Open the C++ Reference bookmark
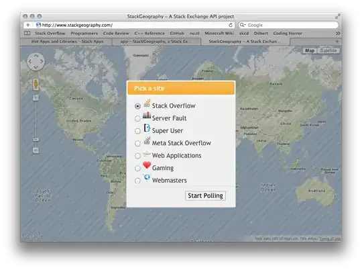Screen dimensions: 362x270 (x=149, y=34)
